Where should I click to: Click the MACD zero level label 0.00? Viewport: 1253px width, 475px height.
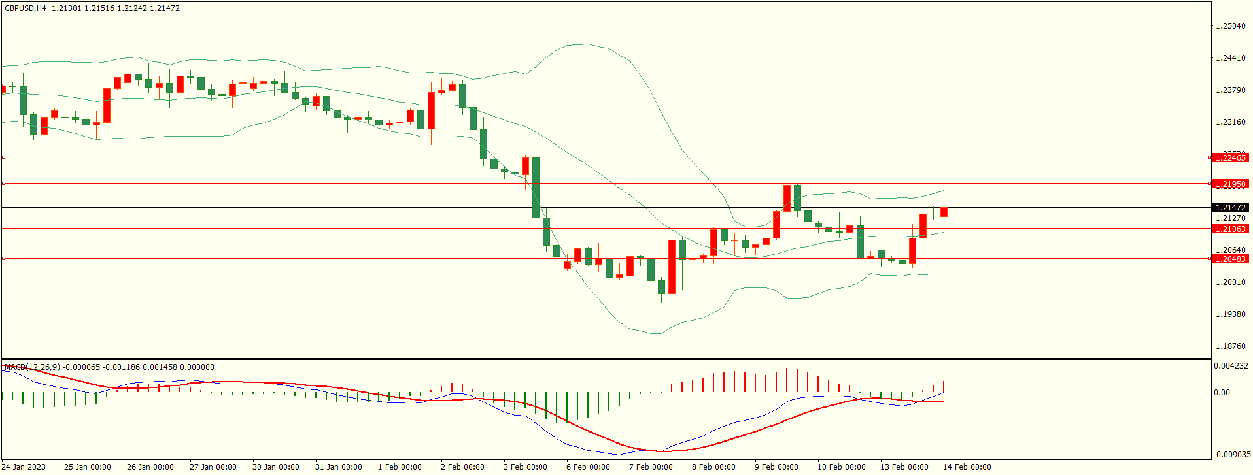(1222, 393)
